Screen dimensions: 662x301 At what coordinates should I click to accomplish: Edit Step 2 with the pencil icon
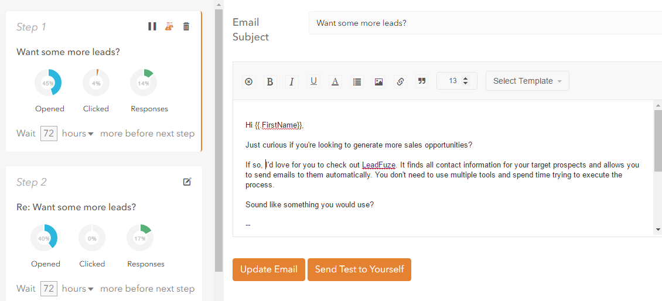pyautogui.click(x=187, y=182)
